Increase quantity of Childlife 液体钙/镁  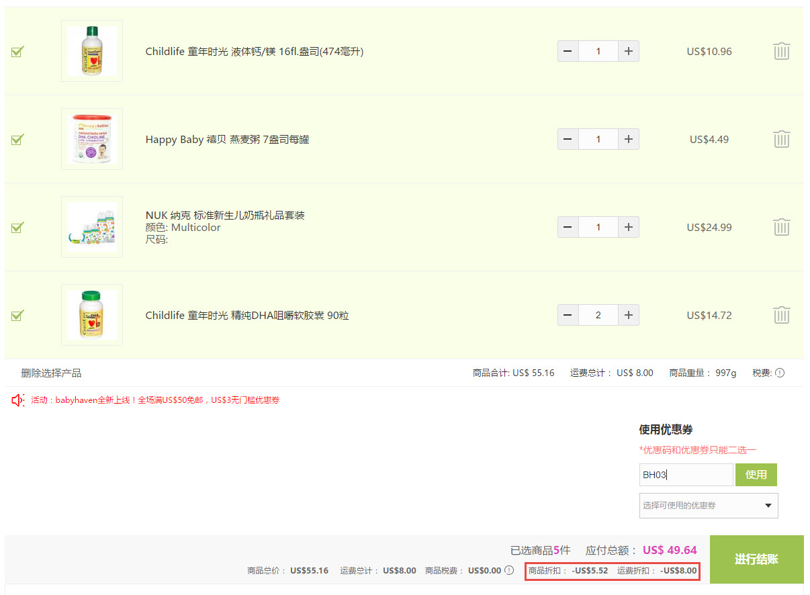(x=629, y=52)
